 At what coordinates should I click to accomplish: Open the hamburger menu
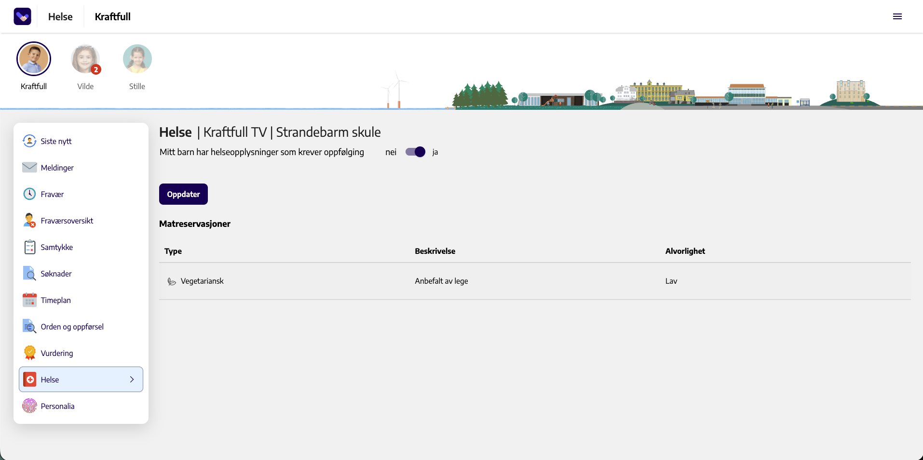pos(897,16)
